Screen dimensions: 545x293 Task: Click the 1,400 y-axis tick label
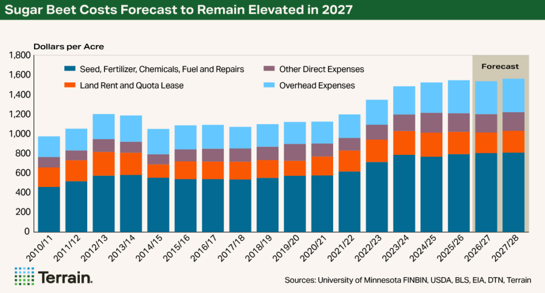coord(20,94)
